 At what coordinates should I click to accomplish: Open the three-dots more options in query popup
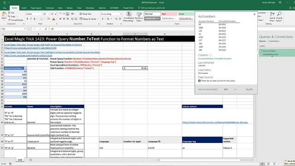coord(236,89)
